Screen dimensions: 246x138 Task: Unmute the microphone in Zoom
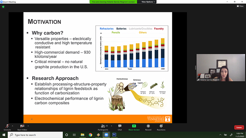pos(7,127)
